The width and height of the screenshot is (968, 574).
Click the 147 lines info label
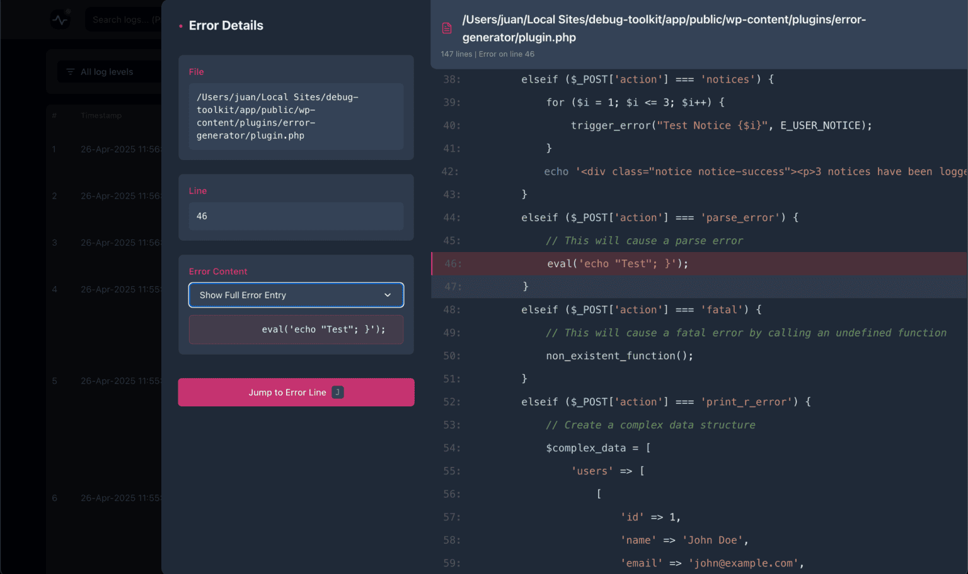pyautogui.click(x=456, y=54)
